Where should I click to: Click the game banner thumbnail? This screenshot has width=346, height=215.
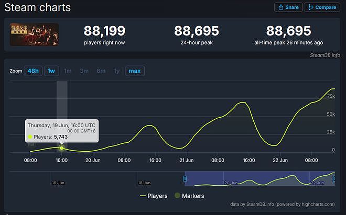[34, 35]
